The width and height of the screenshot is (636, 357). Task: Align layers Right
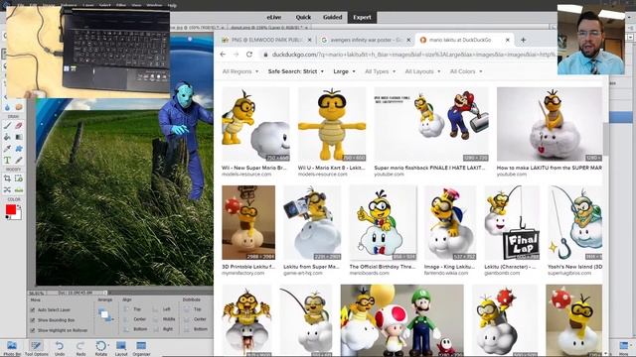163,329
